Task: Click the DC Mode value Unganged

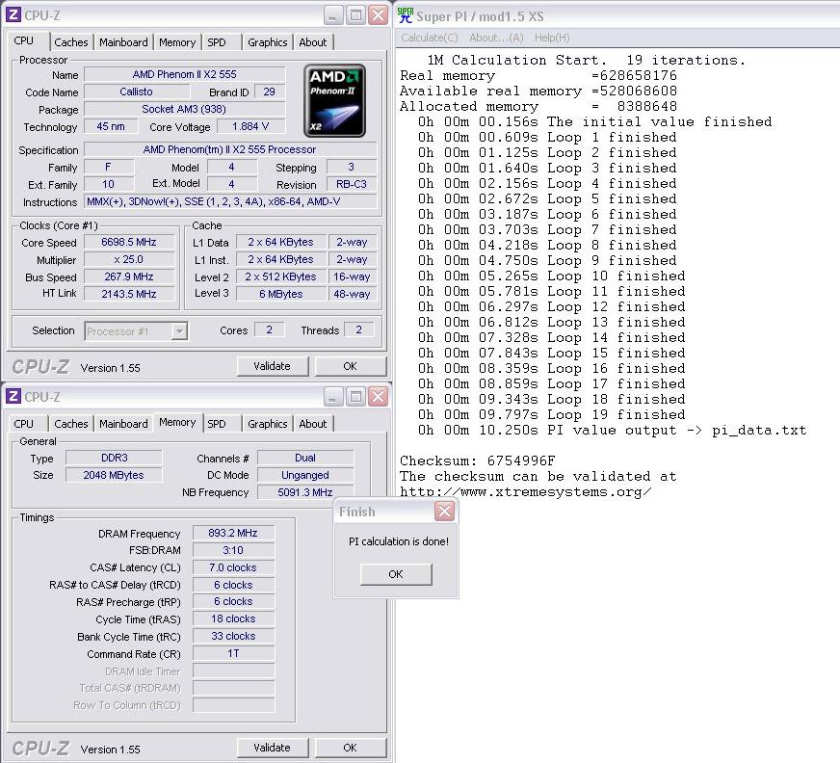Action: pos(305,475)
